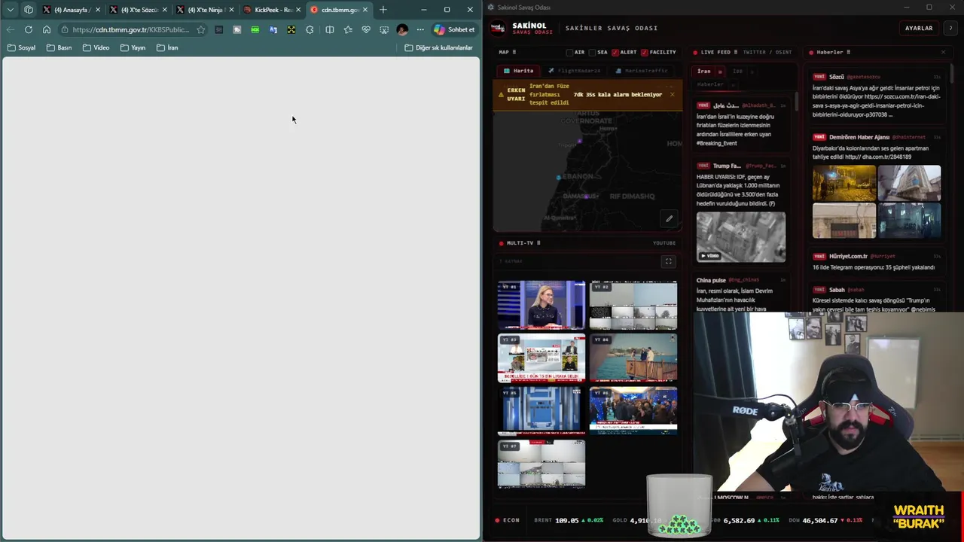964x542 pixels.
Task: Open the Video bookmarks folder
Action: click(x=96, y=47)
